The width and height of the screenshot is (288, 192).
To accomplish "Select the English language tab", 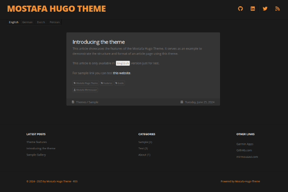I will (14, 22).
